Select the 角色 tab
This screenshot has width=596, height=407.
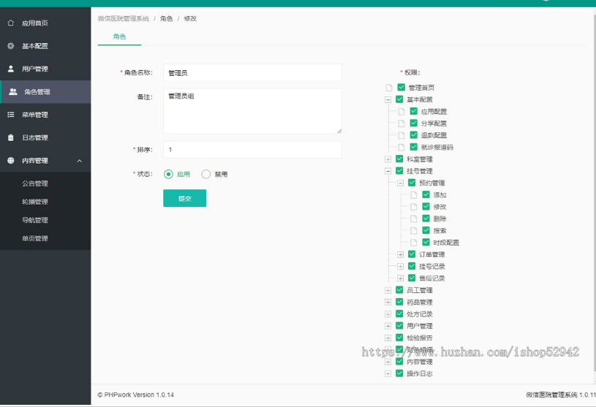(x=119, y=37)
